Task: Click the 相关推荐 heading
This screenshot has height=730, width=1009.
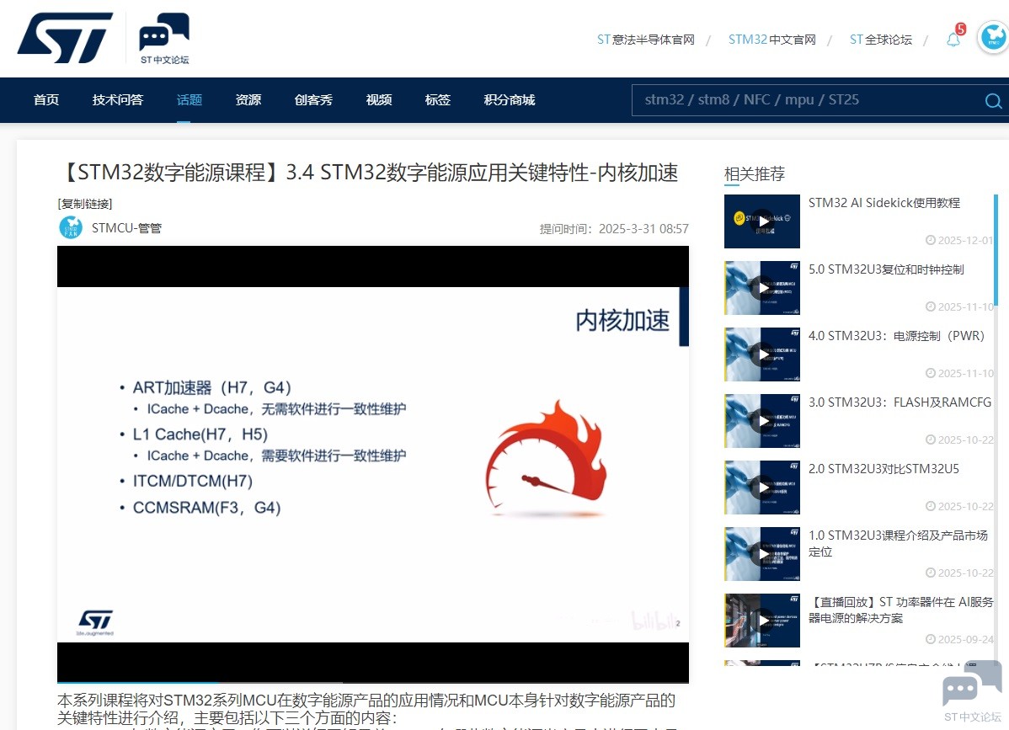Action: [754, 174]
